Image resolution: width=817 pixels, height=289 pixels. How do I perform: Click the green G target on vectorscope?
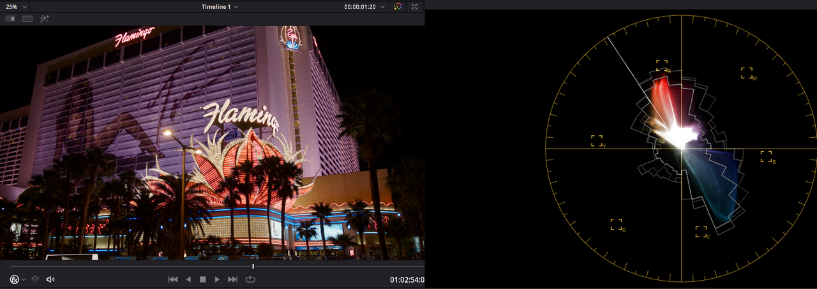[x=616, y=225]
